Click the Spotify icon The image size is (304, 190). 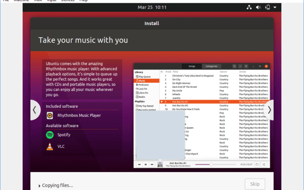tap(50, 135)
